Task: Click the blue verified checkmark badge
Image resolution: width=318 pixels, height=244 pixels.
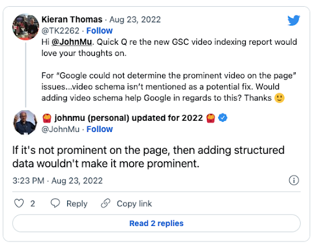Action: (223, 118)
